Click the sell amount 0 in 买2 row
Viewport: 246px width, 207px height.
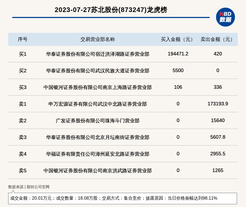218,70
